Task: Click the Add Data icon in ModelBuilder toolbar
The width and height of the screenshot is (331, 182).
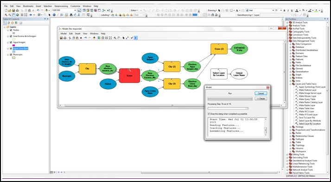Action: click(94, 38)
